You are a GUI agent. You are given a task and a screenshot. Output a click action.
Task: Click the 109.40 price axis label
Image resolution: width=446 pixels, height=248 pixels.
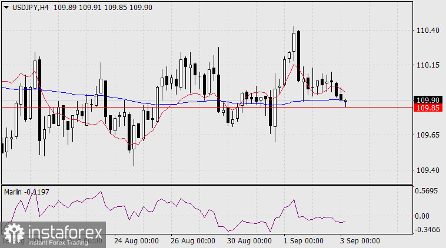pyautogui.click(x=427, y=170)
